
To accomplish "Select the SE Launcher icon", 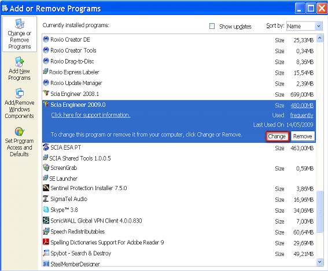I will [x=45, y=178].
